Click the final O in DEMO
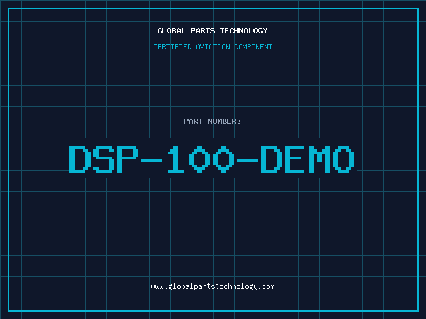Viewport: 426px width, 319px height. (345, 159)
